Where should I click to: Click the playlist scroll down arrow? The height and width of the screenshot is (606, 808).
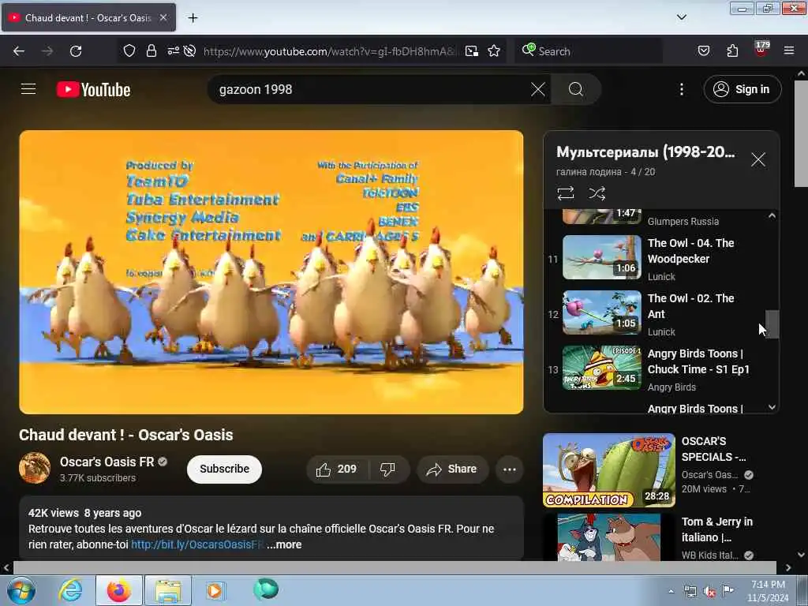[x=772, y=407]
